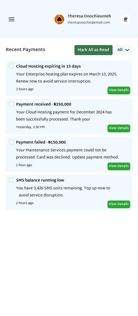This screenshot has height=316, width=138.
Task: Tick the Payment received ₦250,000 checkbox
Action: click(x=11, y=104)
